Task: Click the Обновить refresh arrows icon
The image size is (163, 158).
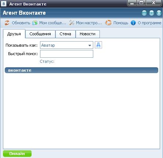Action: click(x=7, y=23)
